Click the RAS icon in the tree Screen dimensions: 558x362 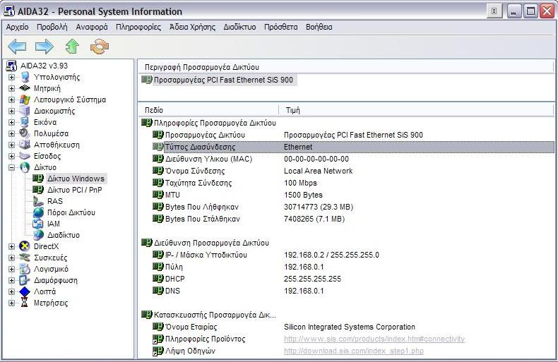pos(38,201)
